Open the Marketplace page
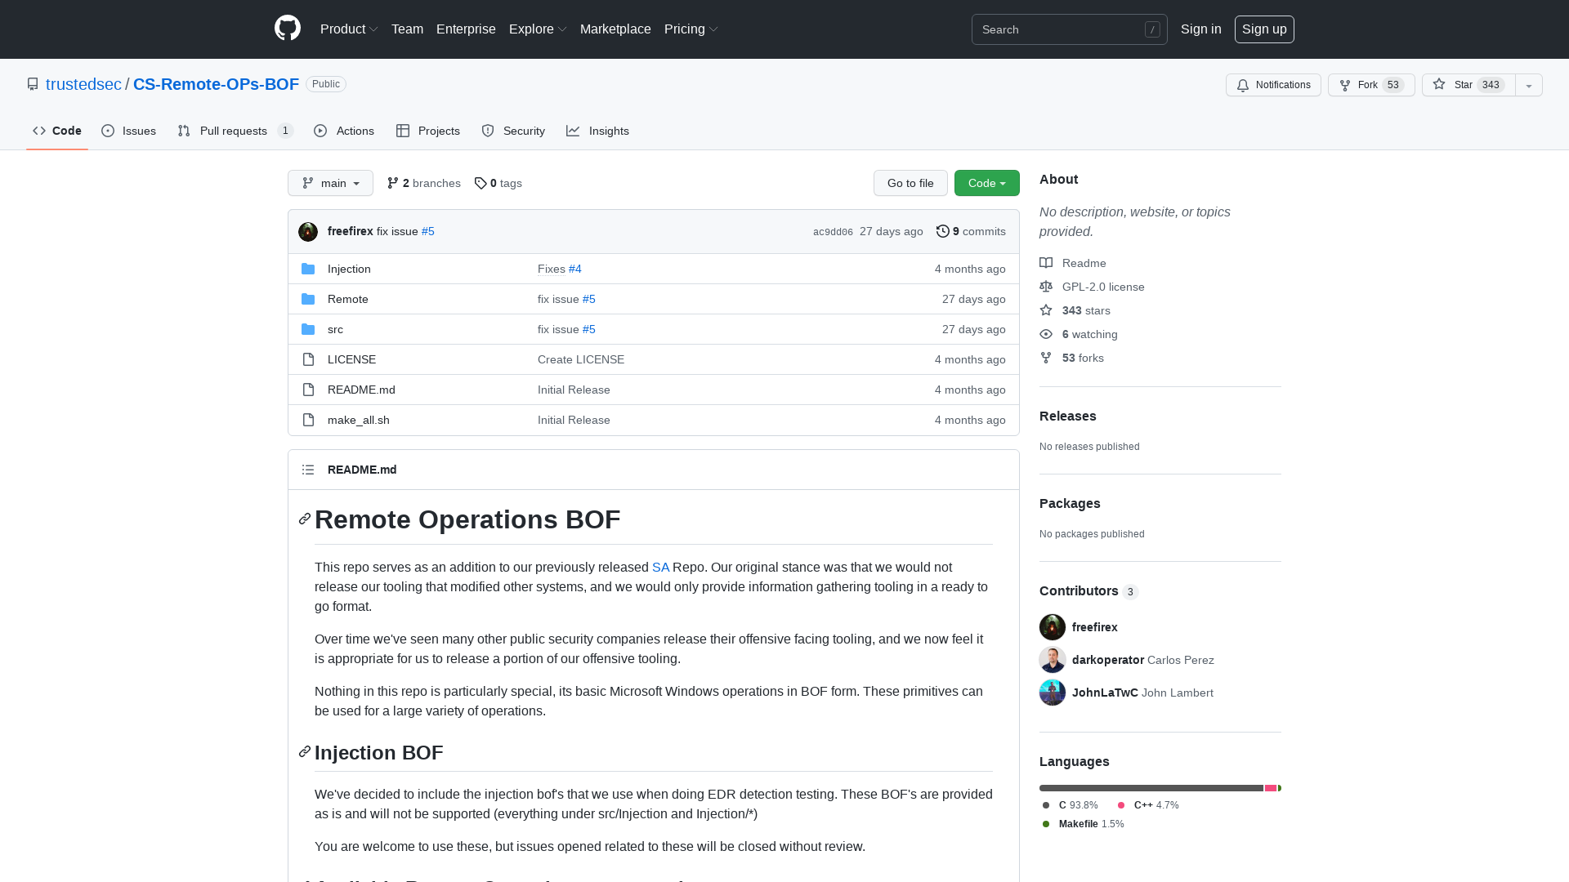 click(x=615, y=29)
